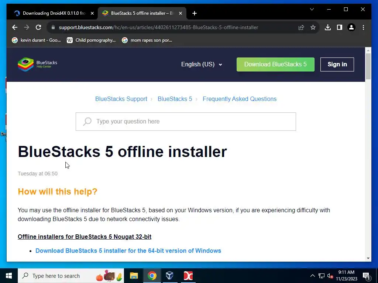Click the forward navigation arrow
This screenshot has width=378, height=283.
point(27,27)
